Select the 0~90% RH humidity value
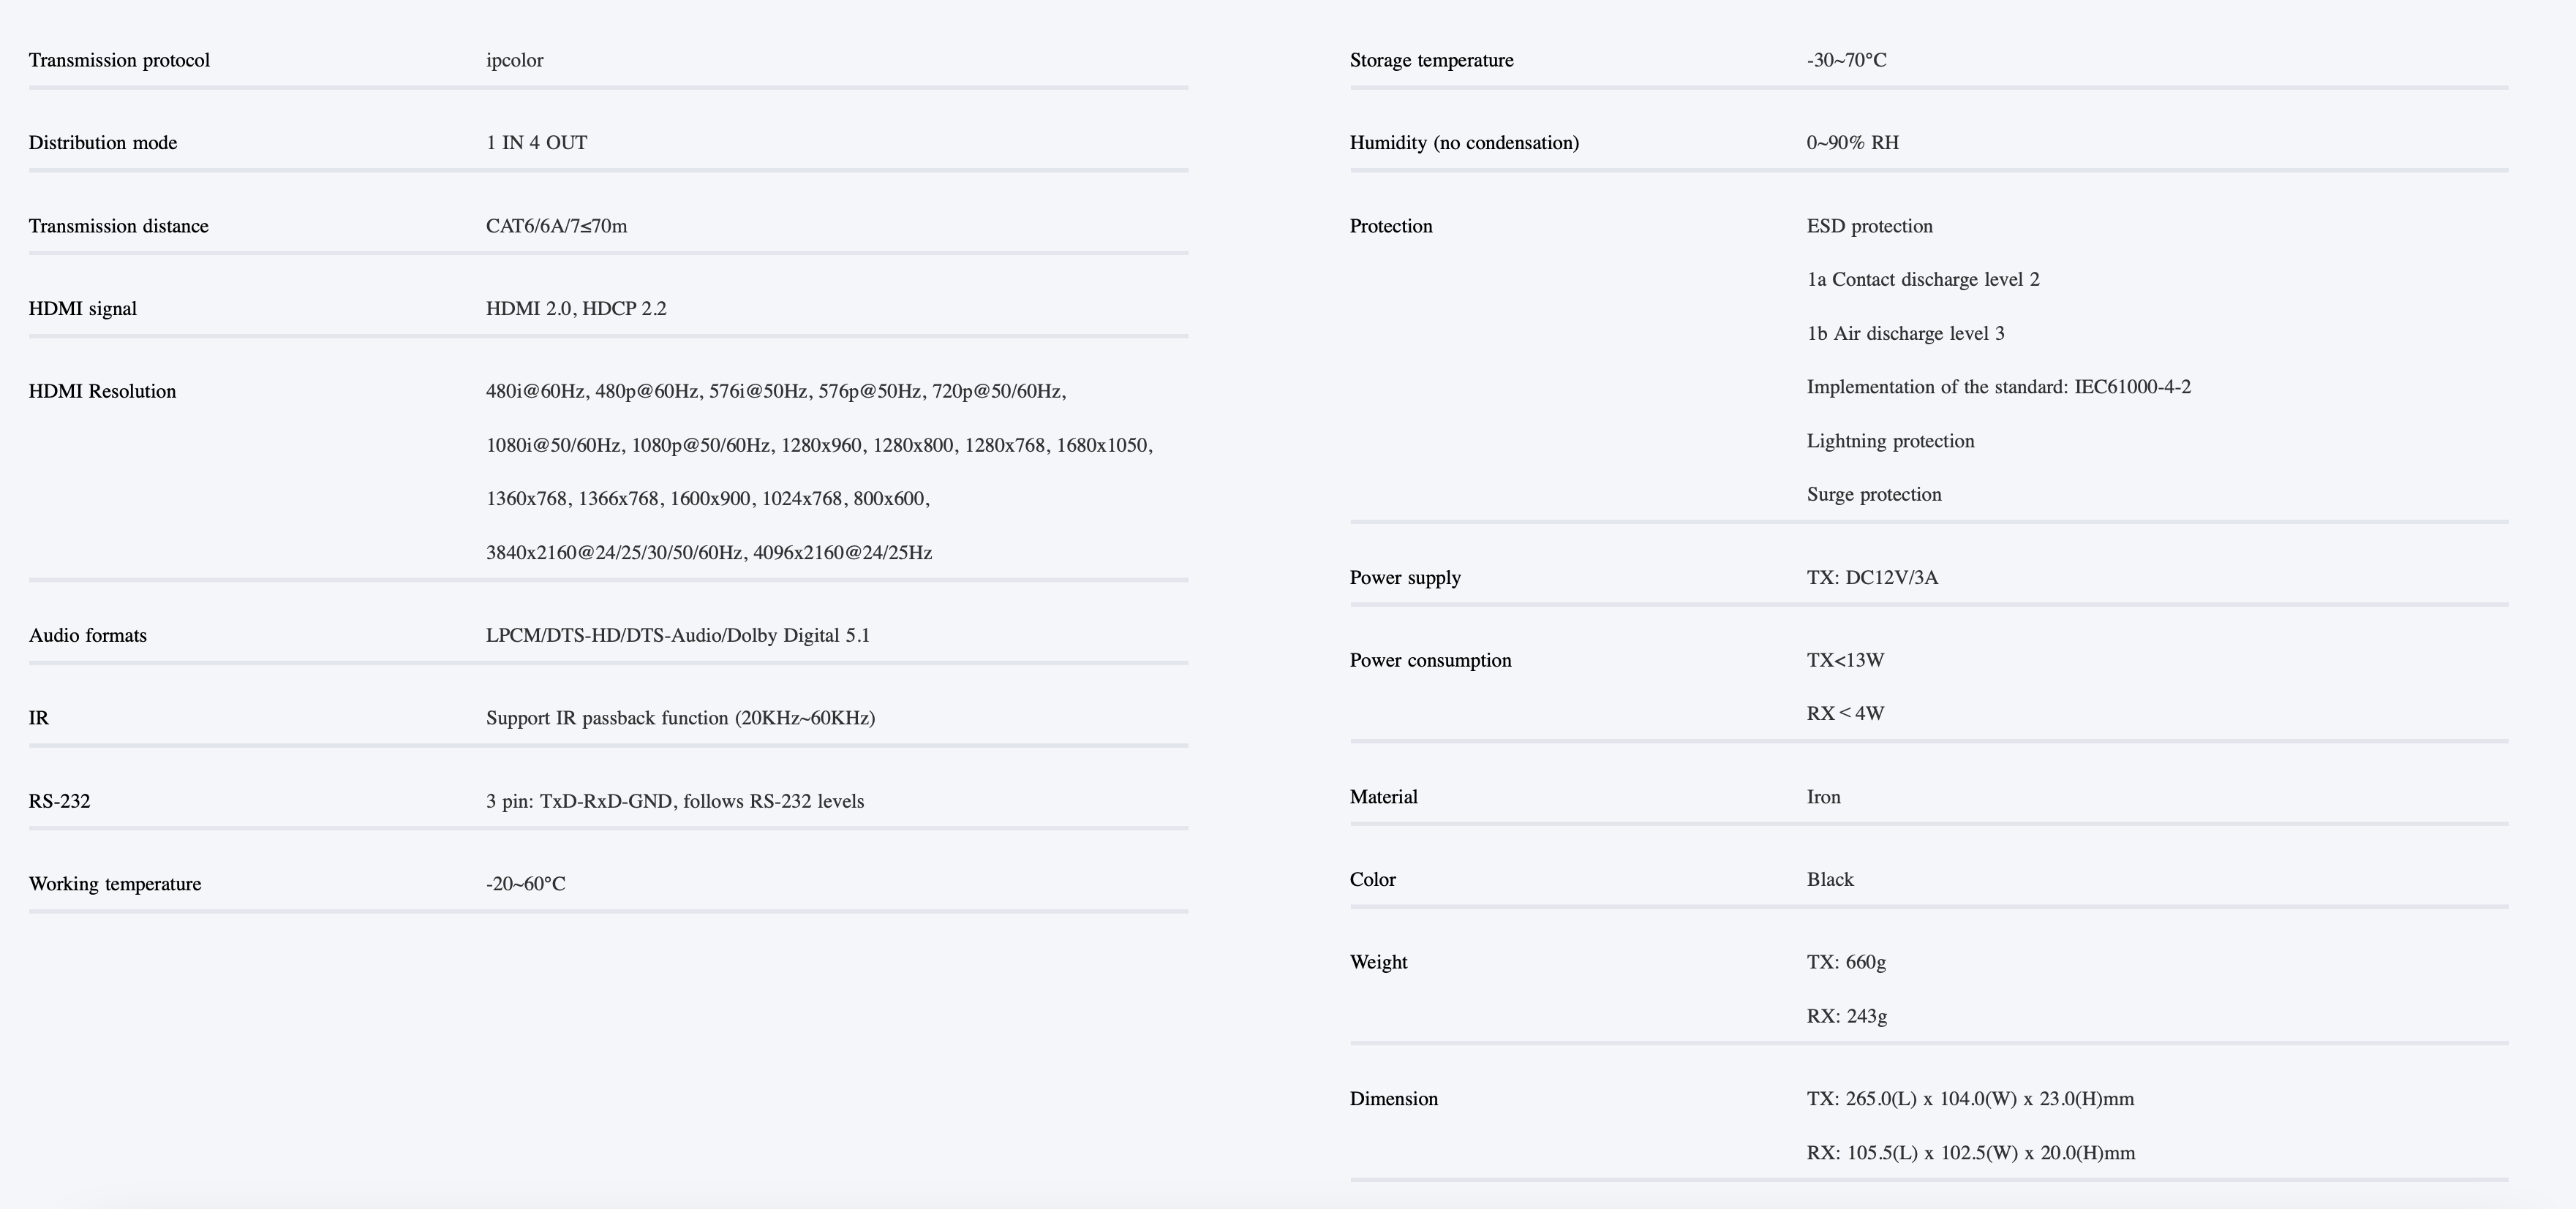 coord(1853,143)
